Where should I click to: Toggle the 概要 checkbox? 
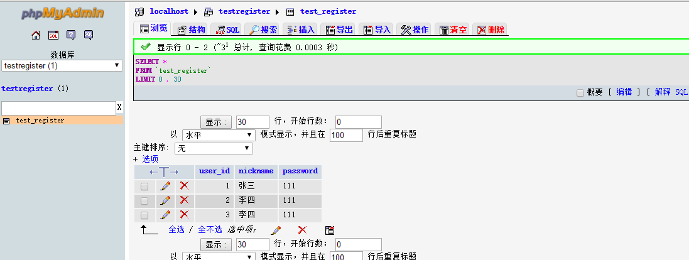click(x=580, y=93)
